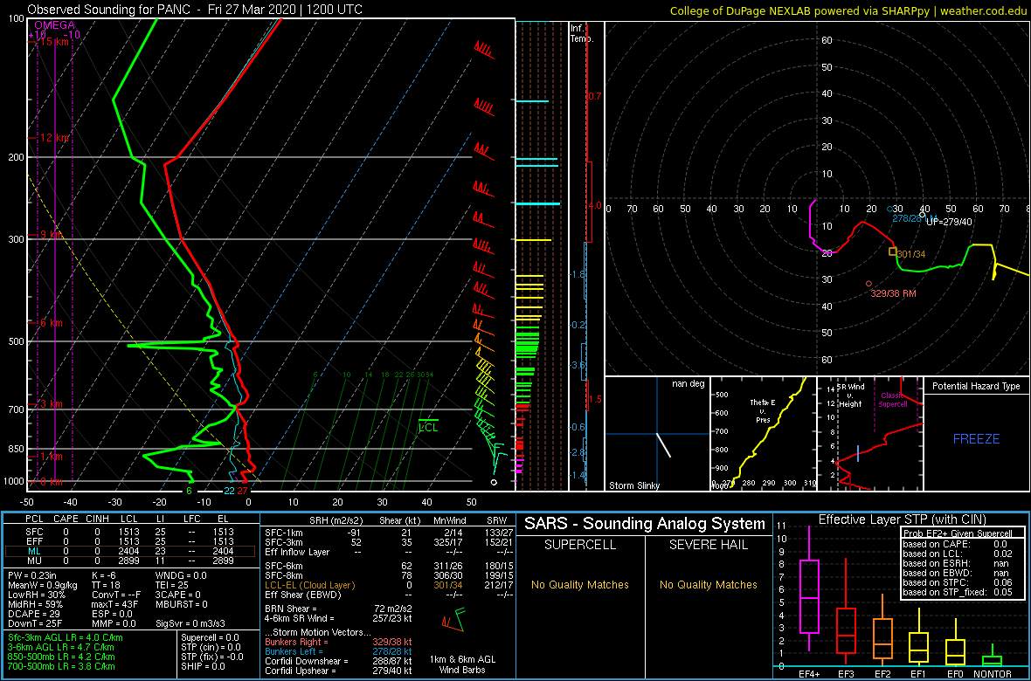Select the '15 km' height marker
1031x681 pixels.
click(x=54, y=42)
